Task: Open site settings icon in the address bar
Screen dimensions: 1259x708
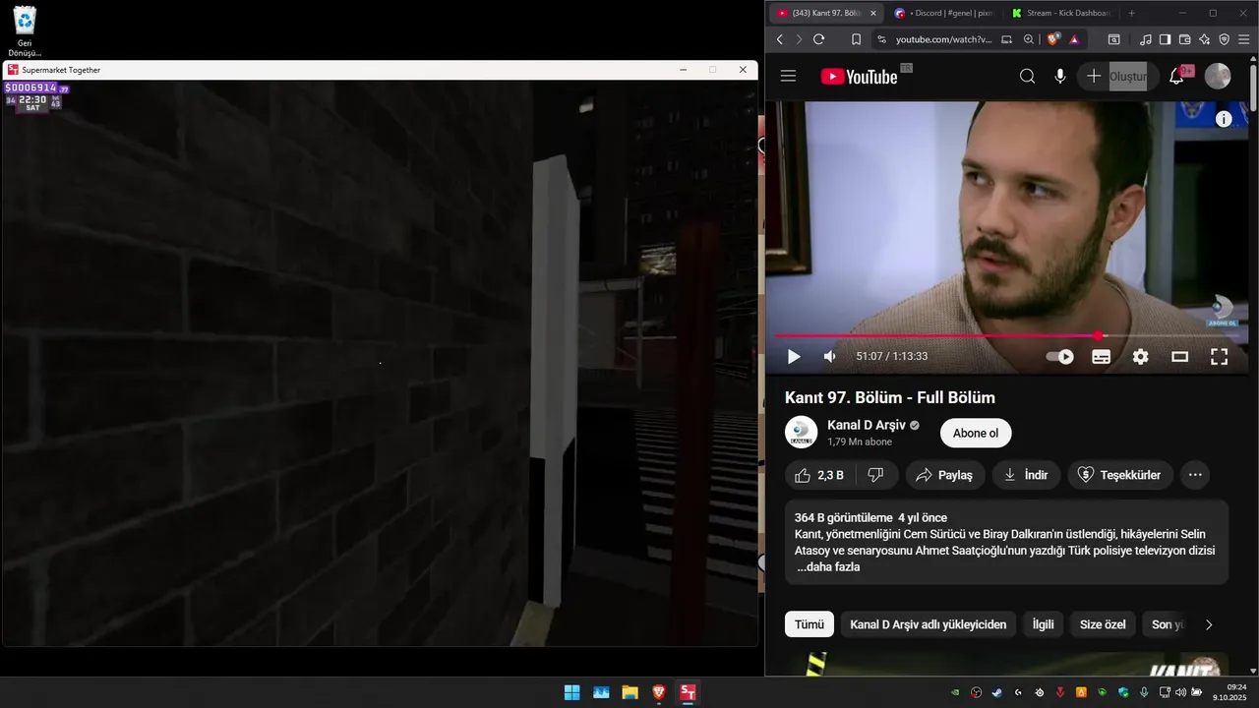Action: coord(881,39)
